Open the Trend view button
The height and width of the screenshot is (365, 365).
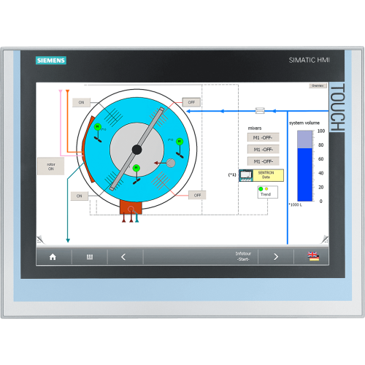coord(268,192)
